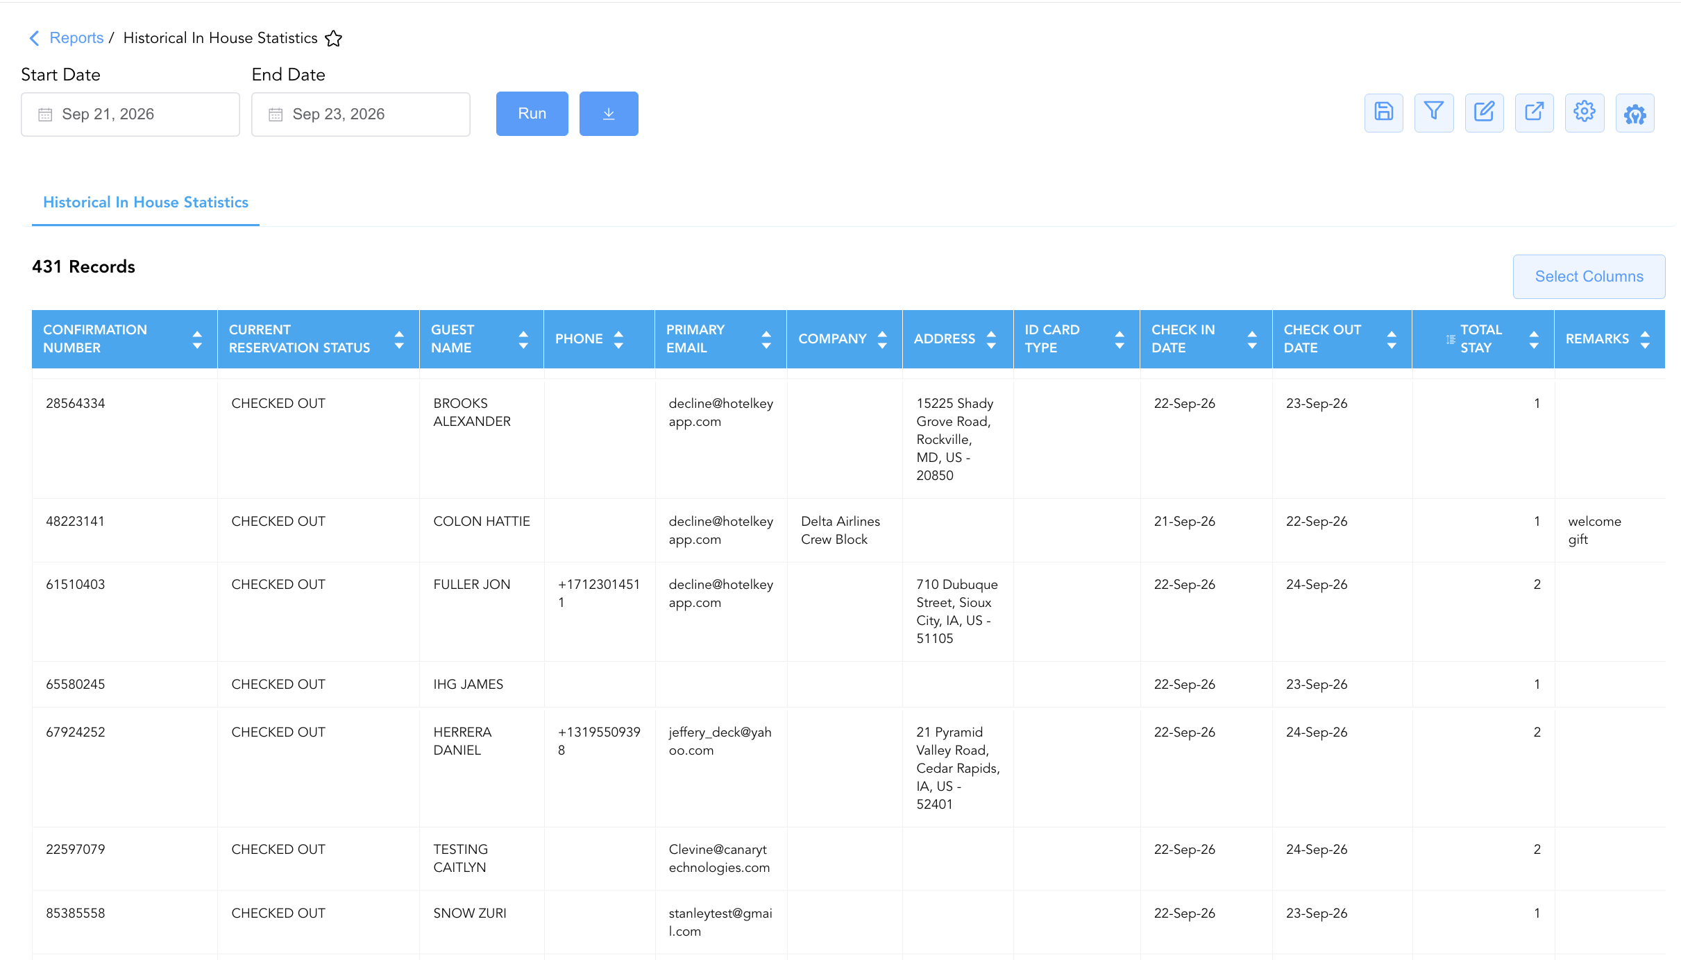Viewport: 1681px width, 960px height.
Task: Sort by Address column arrows
Action: tap(991, 339)
